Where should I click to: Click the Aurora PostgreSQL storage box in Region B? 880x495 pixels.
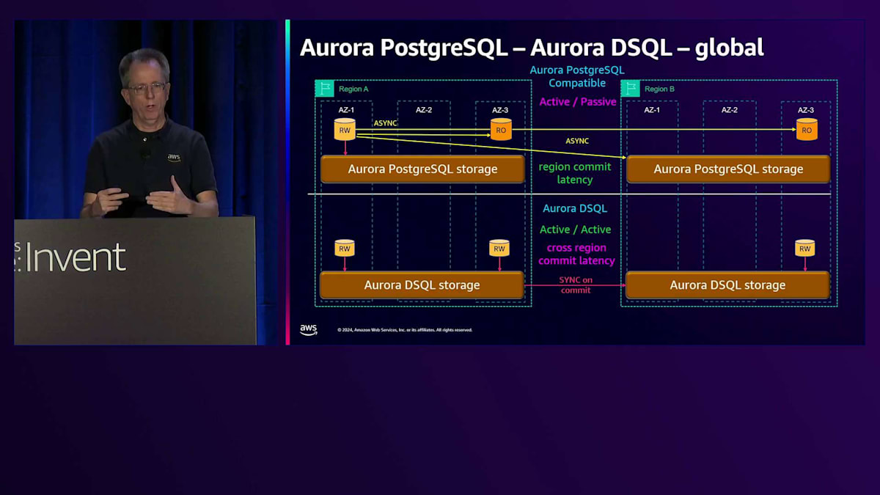pos(728,169)
